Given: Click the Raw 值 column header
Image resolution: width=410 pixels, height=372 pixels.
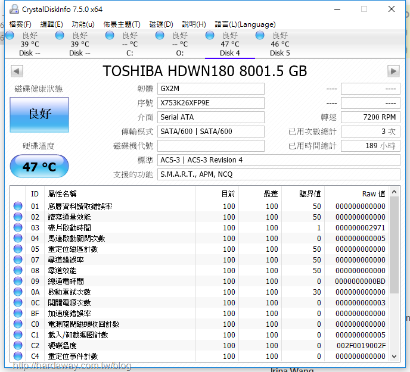Looking at the screenshot, I should click(x=356, y=194).
